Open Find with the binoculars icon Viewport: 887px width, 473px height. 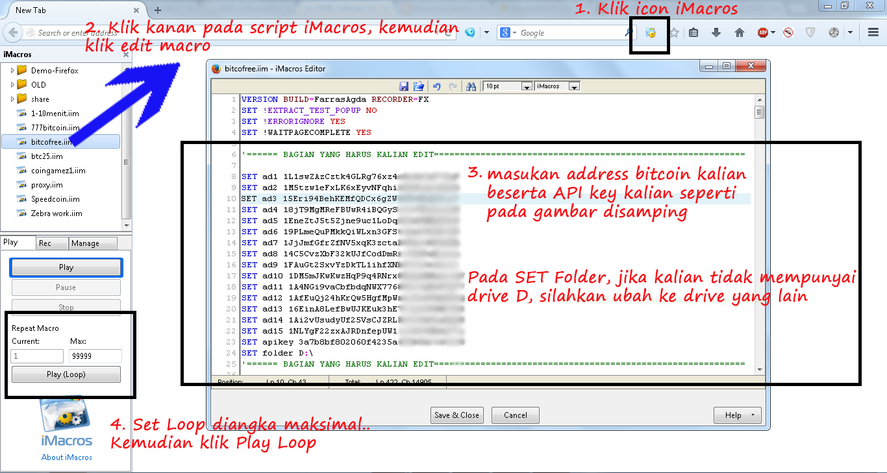pyautogui.click(x=472, y=86)
